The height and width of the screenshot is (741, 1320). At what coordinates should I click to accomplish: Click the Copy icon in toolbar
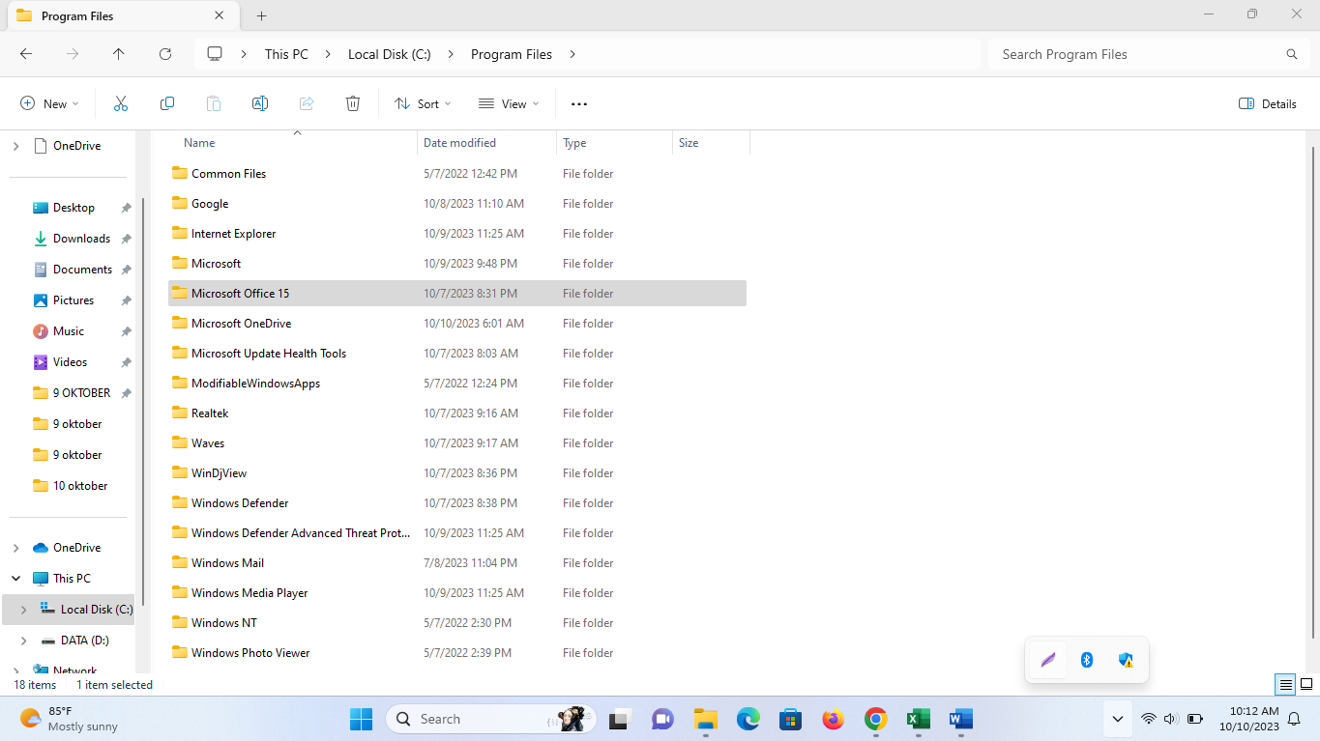click(167, 103)
